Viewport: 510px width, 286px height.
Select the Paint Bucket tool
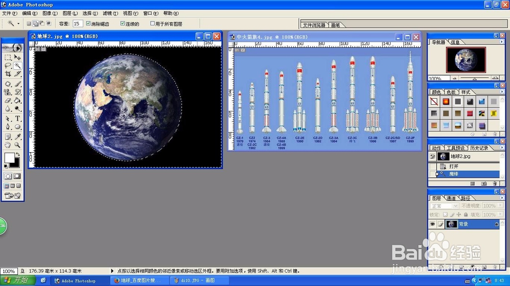tap(17, 101)
